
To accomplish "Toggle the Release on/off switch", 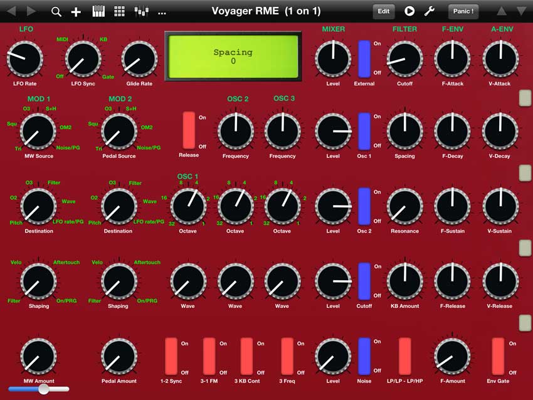I will pyautogui.click(x=189, y=130).
